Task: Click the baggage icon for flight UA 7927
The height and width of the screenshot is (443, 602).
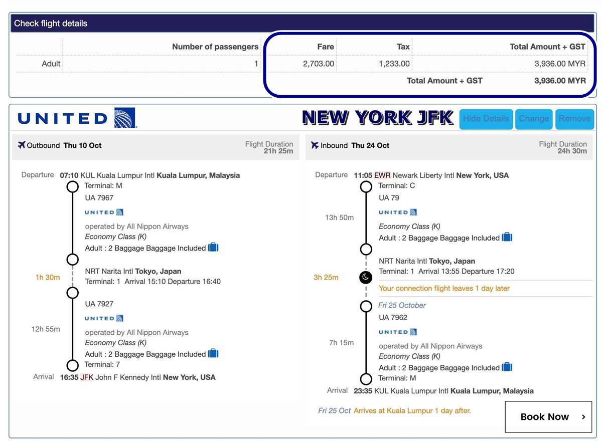Action: point(214,353)
